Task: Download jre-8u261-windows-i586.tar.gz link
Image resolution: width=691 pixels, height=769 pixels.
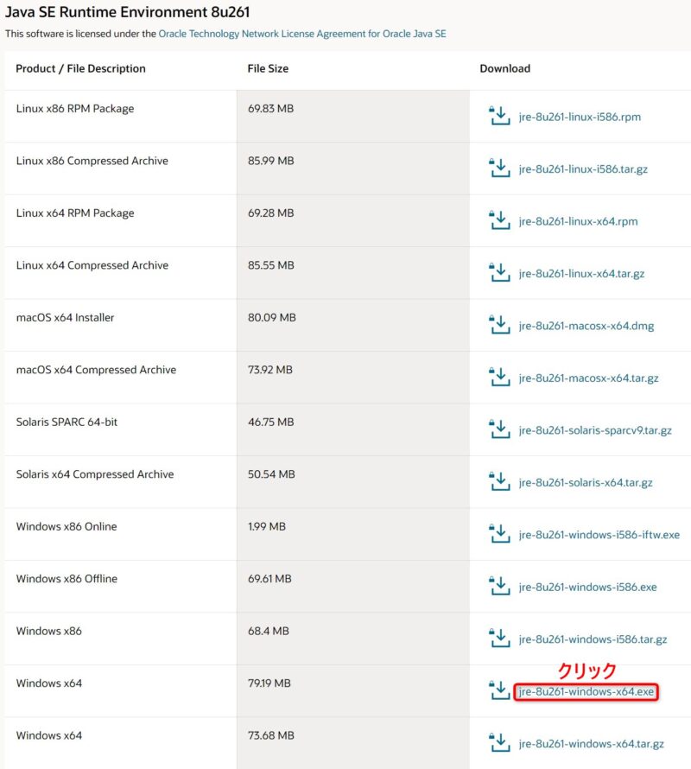Action: [x=593, y=639]
